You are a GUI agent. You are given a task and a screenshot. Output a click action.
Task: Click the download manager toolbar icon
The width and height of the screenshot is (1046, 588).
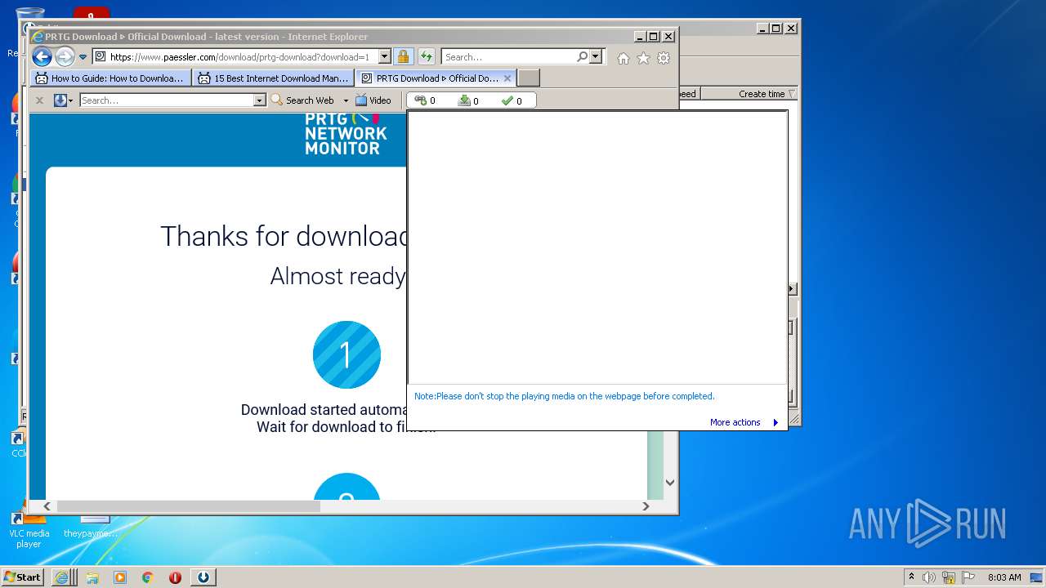tap(60, 100)
